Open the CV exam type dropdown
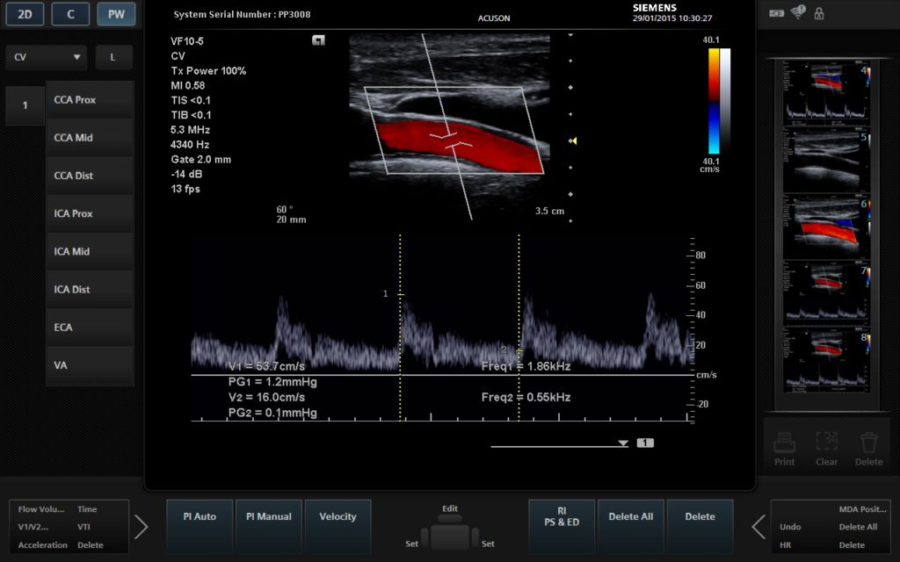 47,57
